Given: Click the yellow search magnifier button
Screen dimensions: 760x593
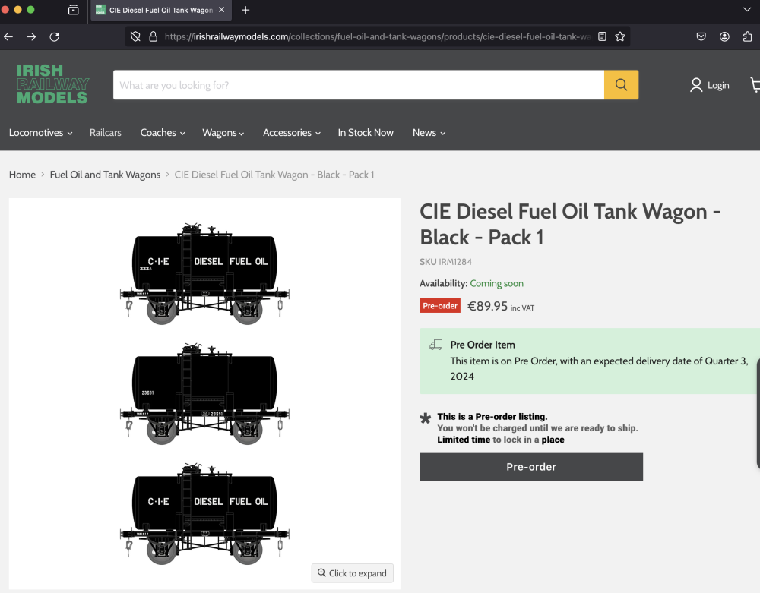Looking at the screenshot, I should click(621, 85).
